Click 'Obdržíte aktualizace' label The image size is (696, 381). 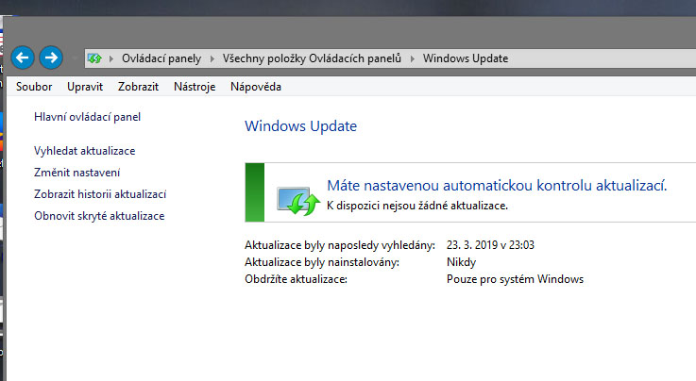[297, 279]
